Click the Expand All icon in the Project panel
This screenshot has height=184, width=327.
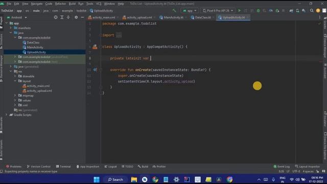tap(62, 17)
